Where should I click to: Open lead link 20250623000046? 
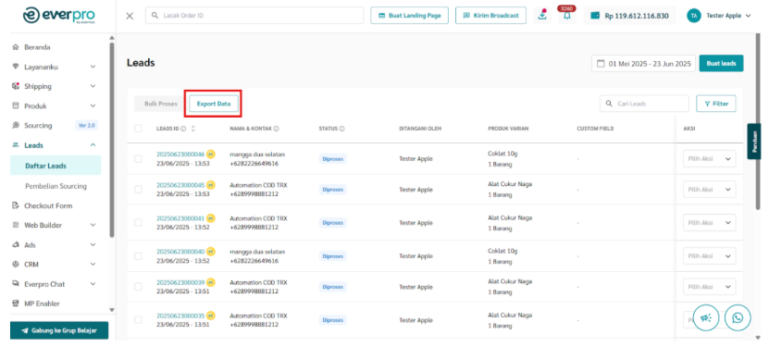pos(180,154)
